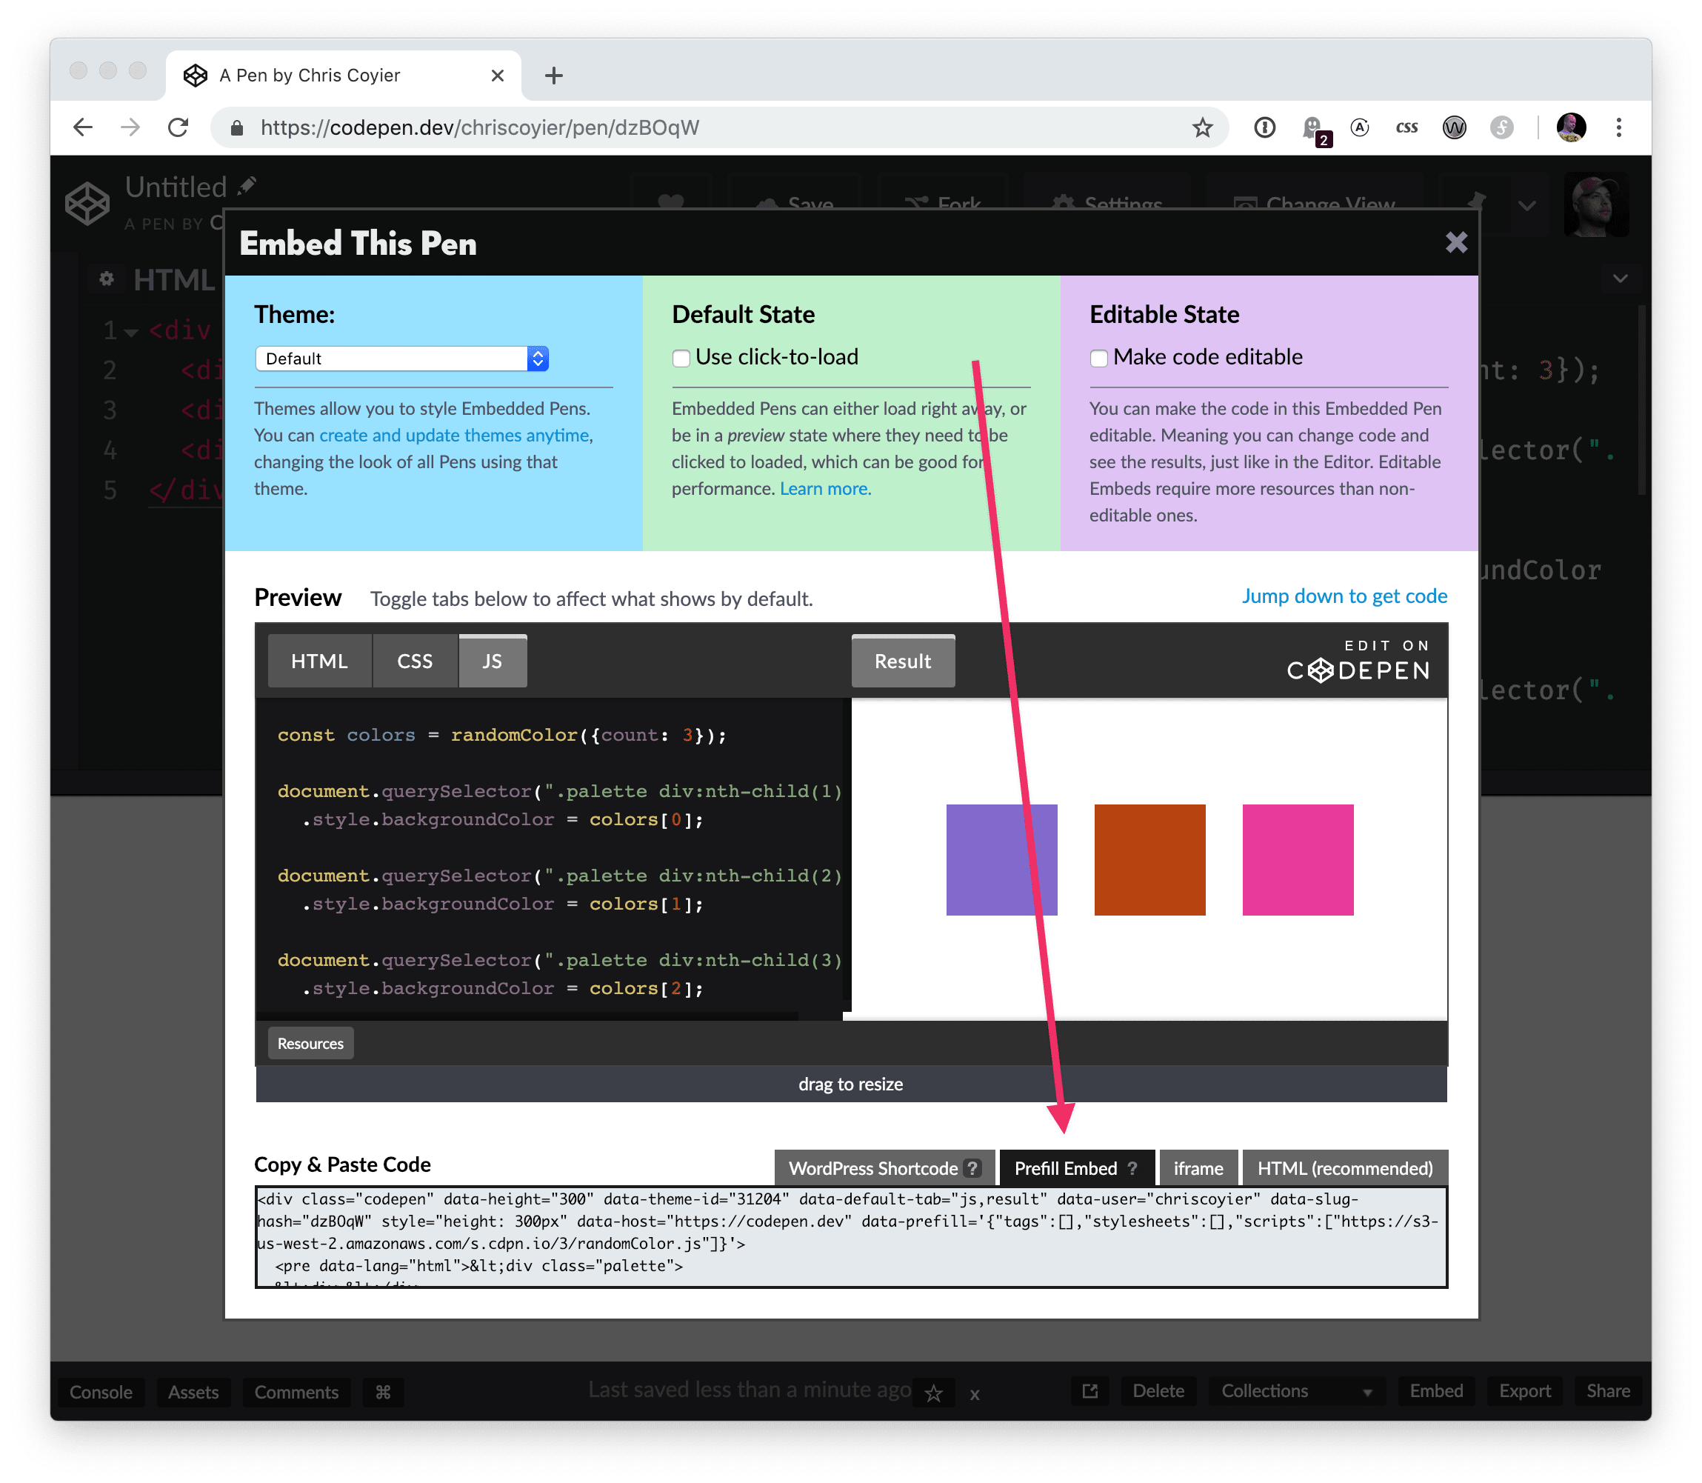
Task: Open the Resources button in the embed preview
Action: click(x=310, y=1043)
